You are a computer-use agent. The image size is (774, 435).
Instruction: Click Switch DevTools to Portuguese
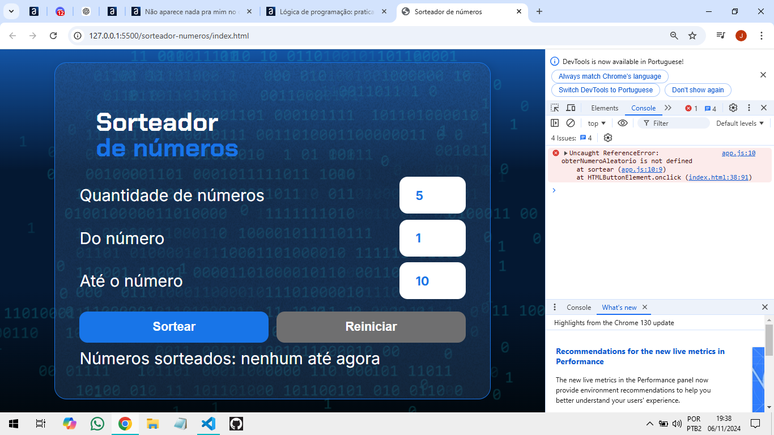click(606, 90)
